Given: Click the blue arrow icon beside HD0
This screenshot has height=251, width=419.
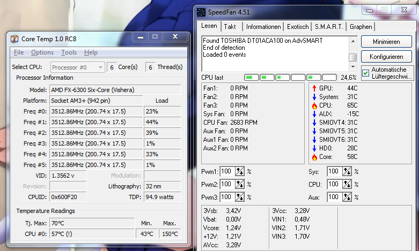Looking at the screenshot, I should [x=314, y=148].
